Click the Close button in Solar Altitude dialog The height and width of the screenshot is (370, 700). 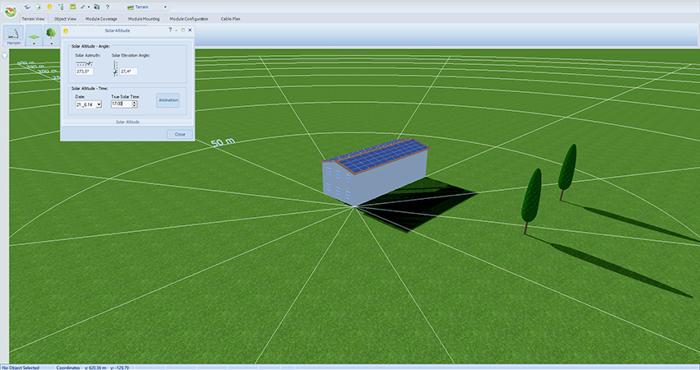pos(180,134)
